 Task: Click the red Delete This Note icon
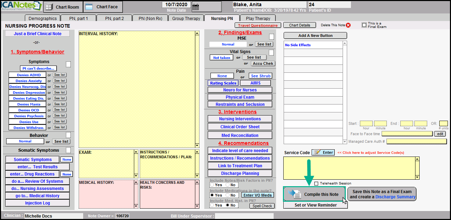click(x=348, y=25)
